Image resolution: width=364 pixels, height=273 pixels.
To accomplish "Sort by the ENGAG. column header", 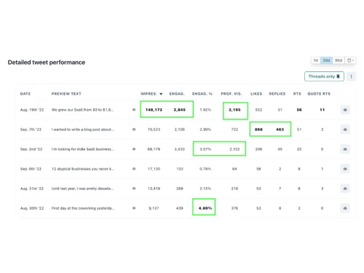I will 177,94.
